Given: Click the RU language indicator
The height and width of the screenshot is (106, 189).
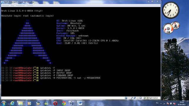Looking at the screenshot, I should point(157,103).
